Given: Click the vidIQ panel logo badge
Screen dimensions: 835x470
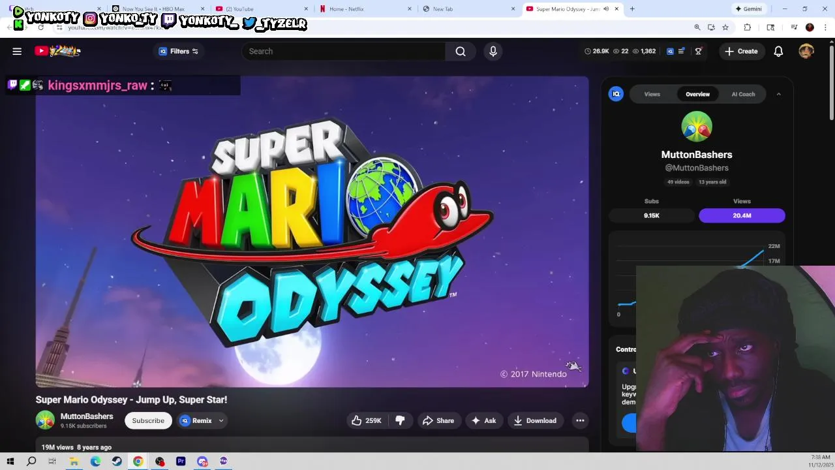Looking at the screenshot, I should coord(616,94).
